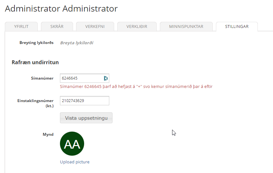Click the autofill icon in the phone field
This screenshot has height=173, width=273.
(x=106, y=78)
